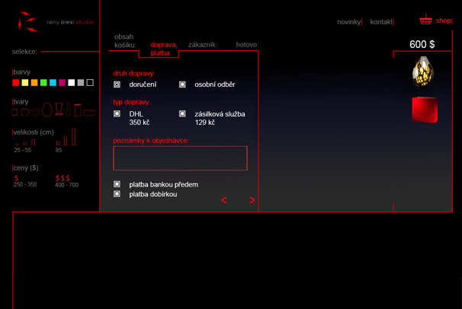Pick the red color swatch under barvy
The height and width of the screenshot is (309, 462).
[16, 82]
